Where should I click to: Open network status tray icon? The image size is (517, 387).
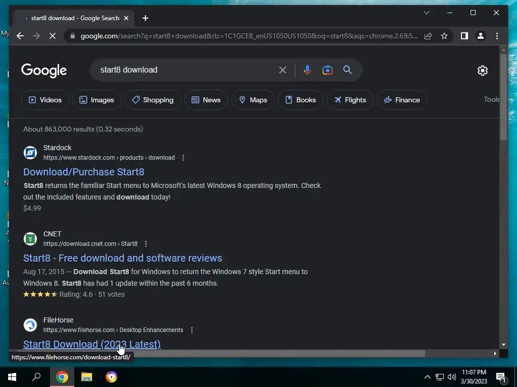click(x=440, y=377)
